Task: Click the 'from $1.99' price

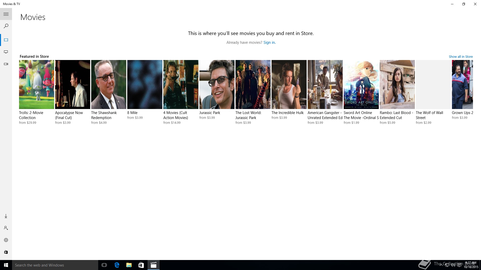Action: click(x=351, y=123)
